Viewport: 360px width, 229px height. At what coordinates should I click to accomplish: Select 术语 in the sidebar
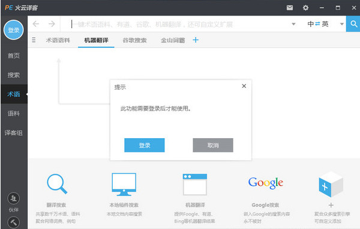pos(14,94)
